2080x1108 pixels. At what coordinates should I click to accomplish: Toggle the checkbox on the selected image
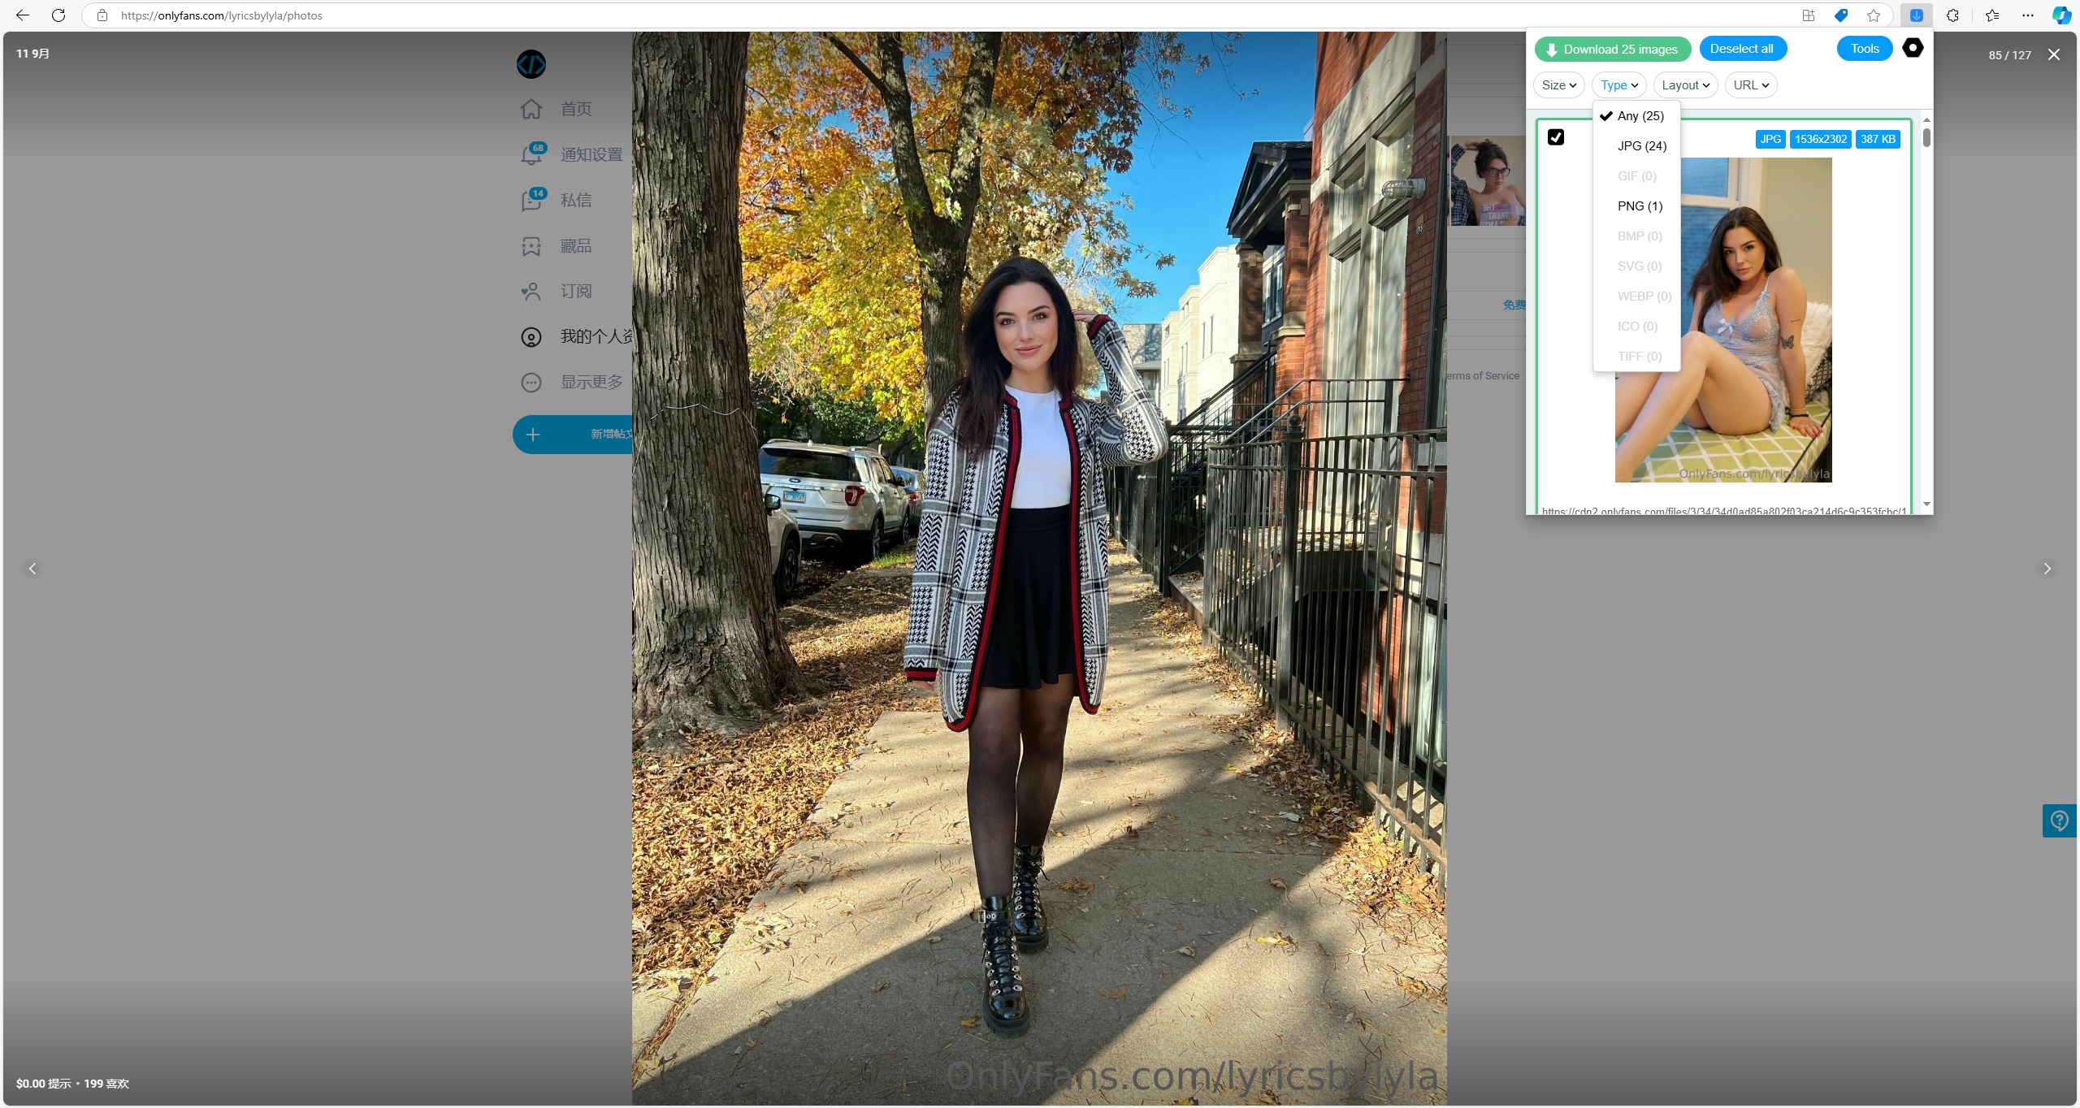pyautogui.click(x=1556, y=136)
